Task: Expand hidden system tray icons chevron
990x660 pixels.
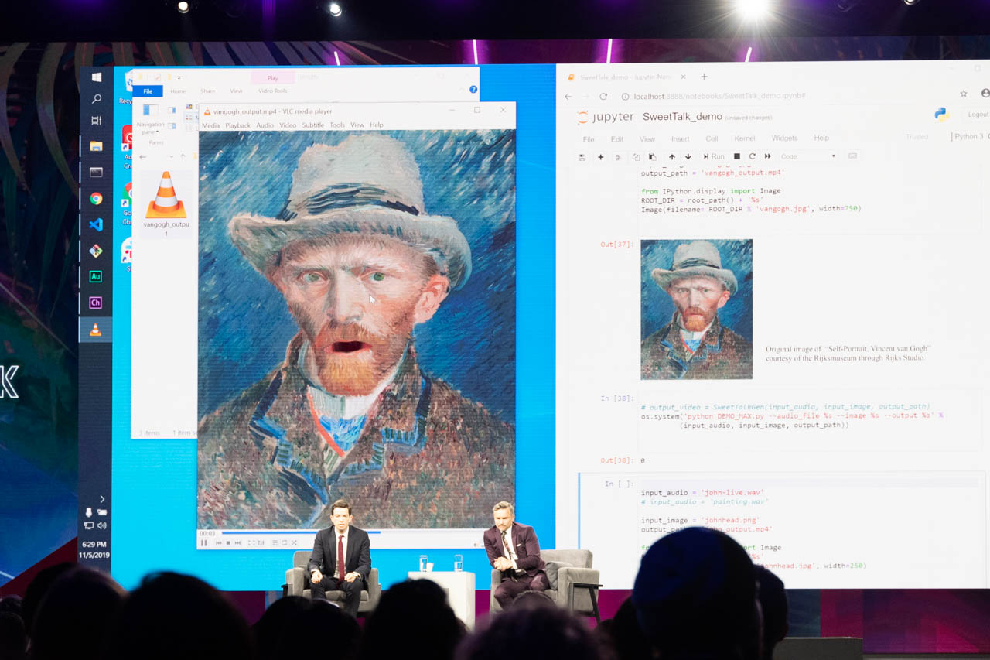Action: [x=101, y=499]
